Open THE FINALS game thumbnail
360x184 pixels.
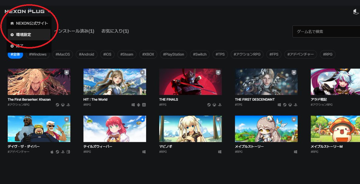tap(190, 82)
